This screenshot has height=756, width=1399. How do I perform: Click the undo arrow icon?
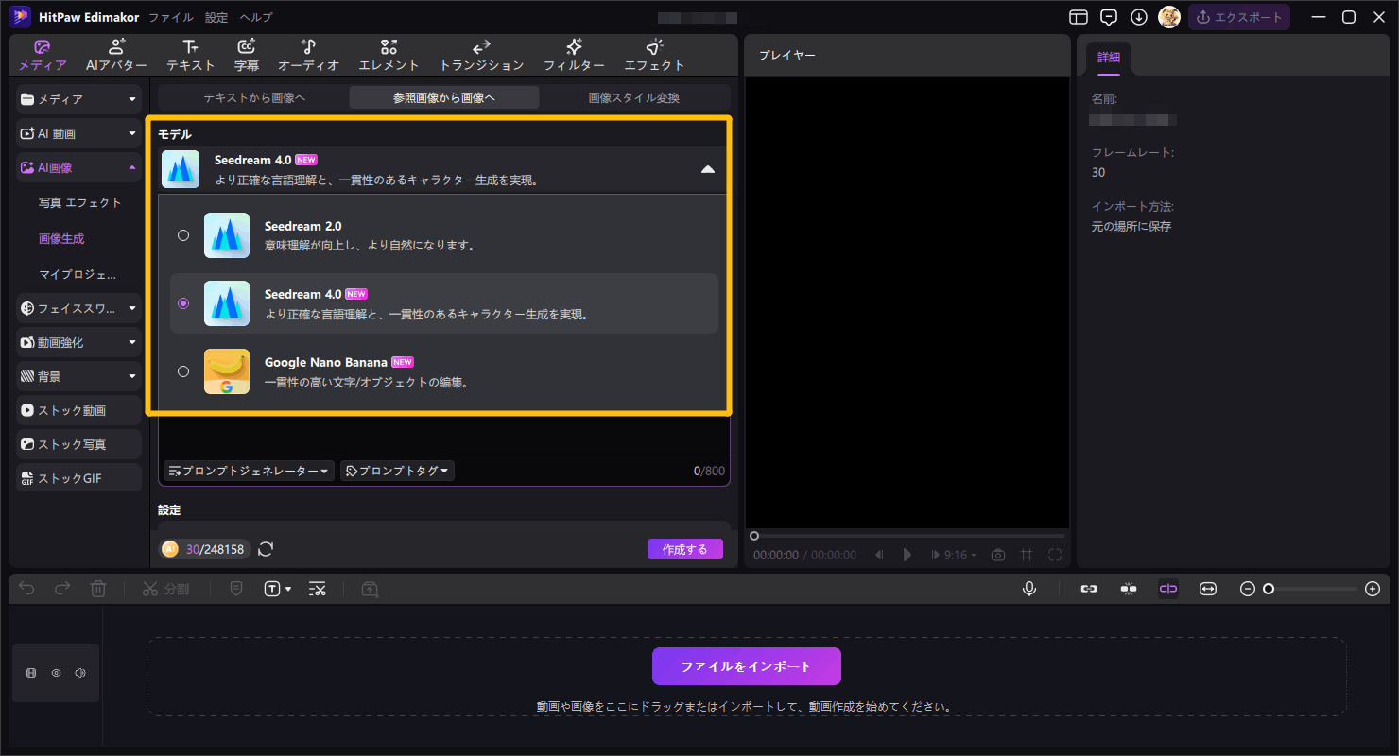pyautogui.click(x=26, y=589)
